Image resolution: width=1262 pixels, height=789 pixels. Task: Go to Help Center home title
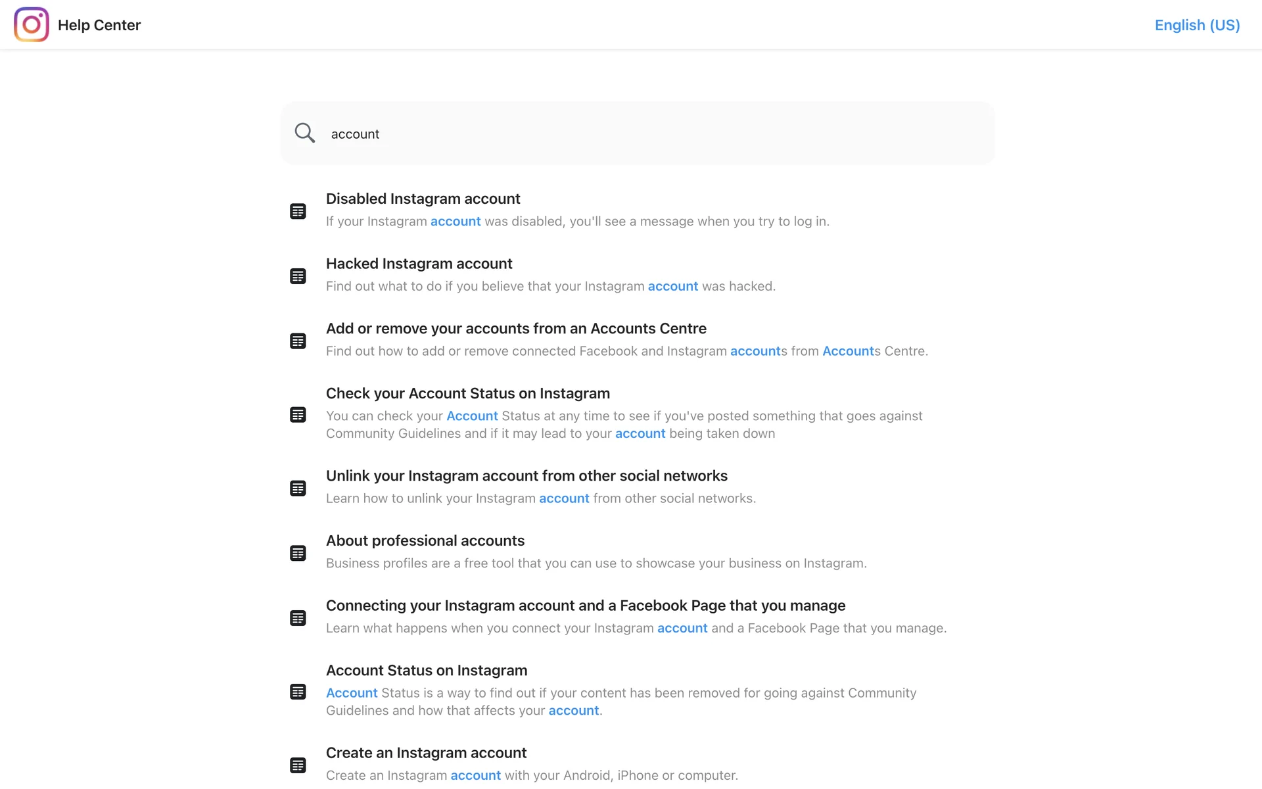pos(99,25)
